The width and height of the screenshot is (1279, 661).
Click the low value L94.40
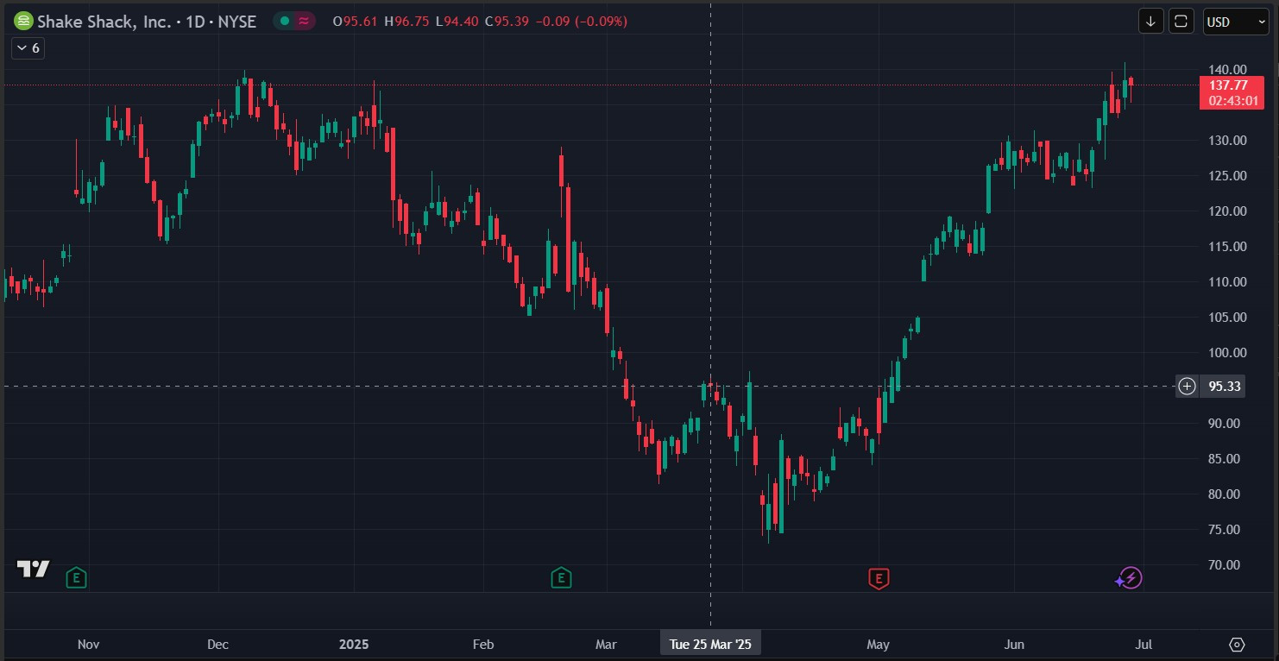457,22
